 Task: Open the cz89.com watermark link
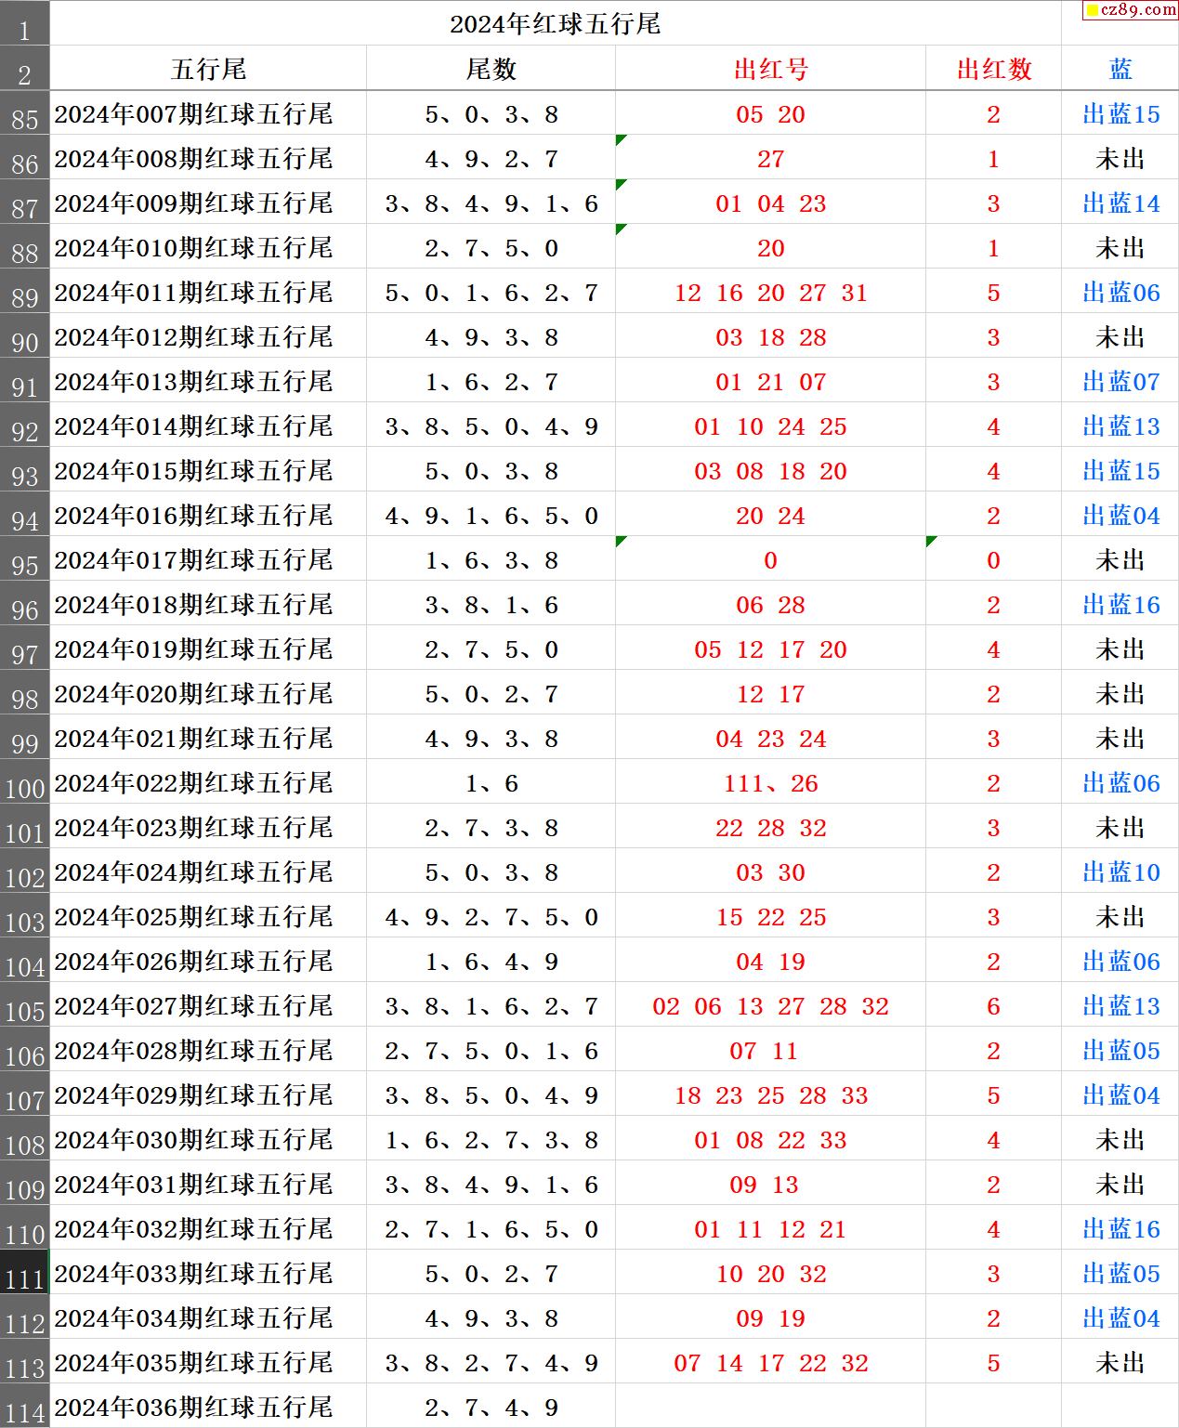coord(1131,10)
